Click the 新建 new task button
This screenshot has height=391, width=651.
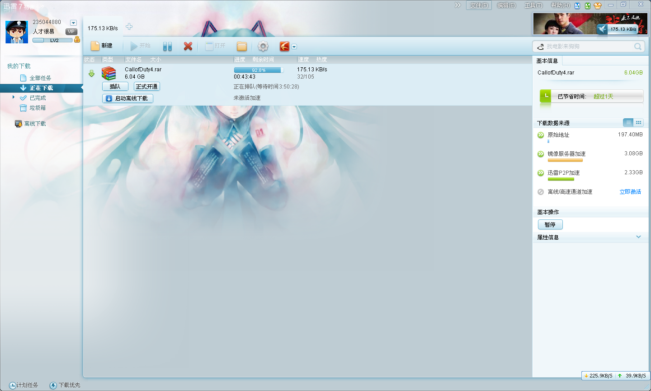click(x=102, y=46)
